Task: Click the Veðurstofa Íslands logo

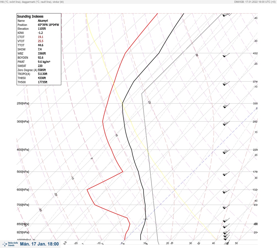Action: [10, 244]
